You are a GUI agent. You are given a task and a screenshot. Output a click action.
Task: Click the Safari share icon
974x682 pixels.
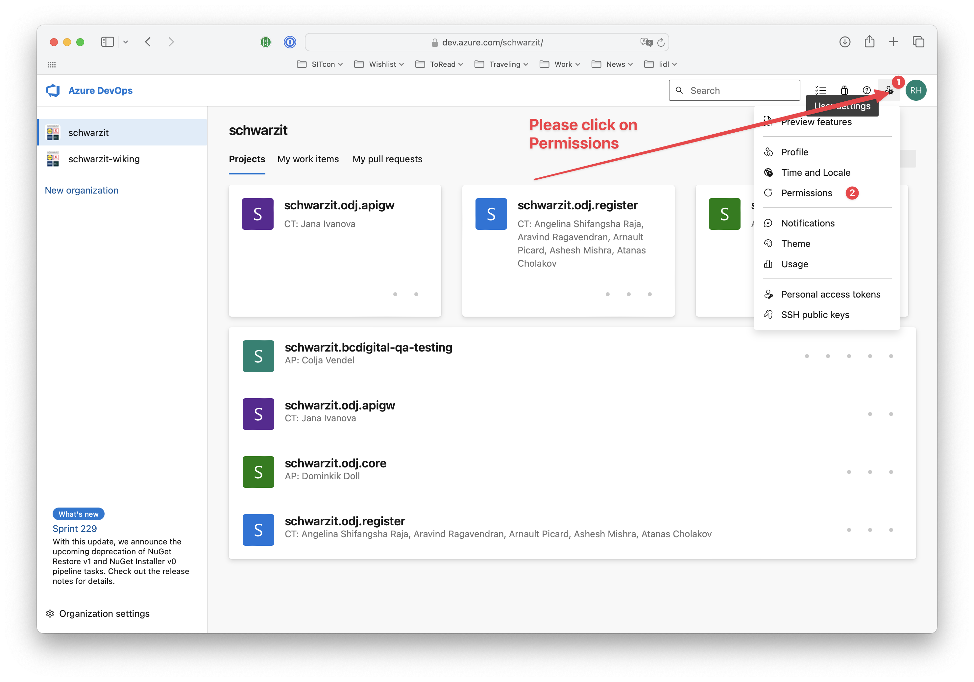click(869, 41)
